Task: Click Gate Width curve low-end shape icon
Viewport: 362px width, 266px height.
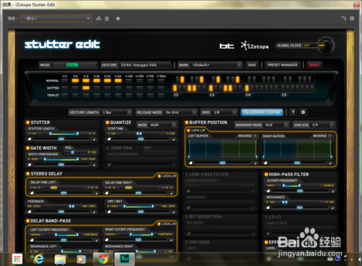Action: 30,165
